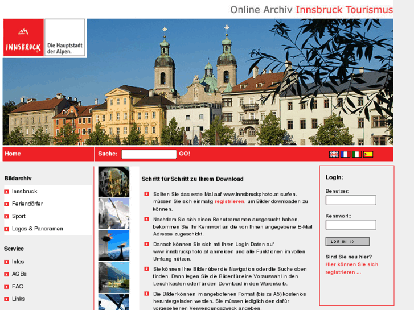The height and width of the screenshot is (310, 414).
Task: Click 'Die Hauptstadt der Alpen.' slogan box
Action: coord(65,38)
